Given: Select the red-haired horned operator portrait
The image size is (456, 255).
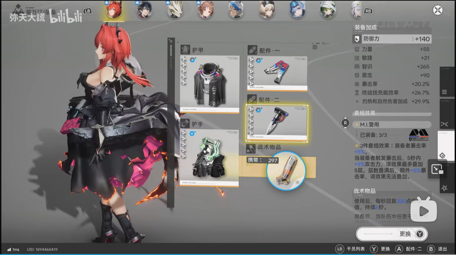Looking at the screenshot, I should click(114, 10).
